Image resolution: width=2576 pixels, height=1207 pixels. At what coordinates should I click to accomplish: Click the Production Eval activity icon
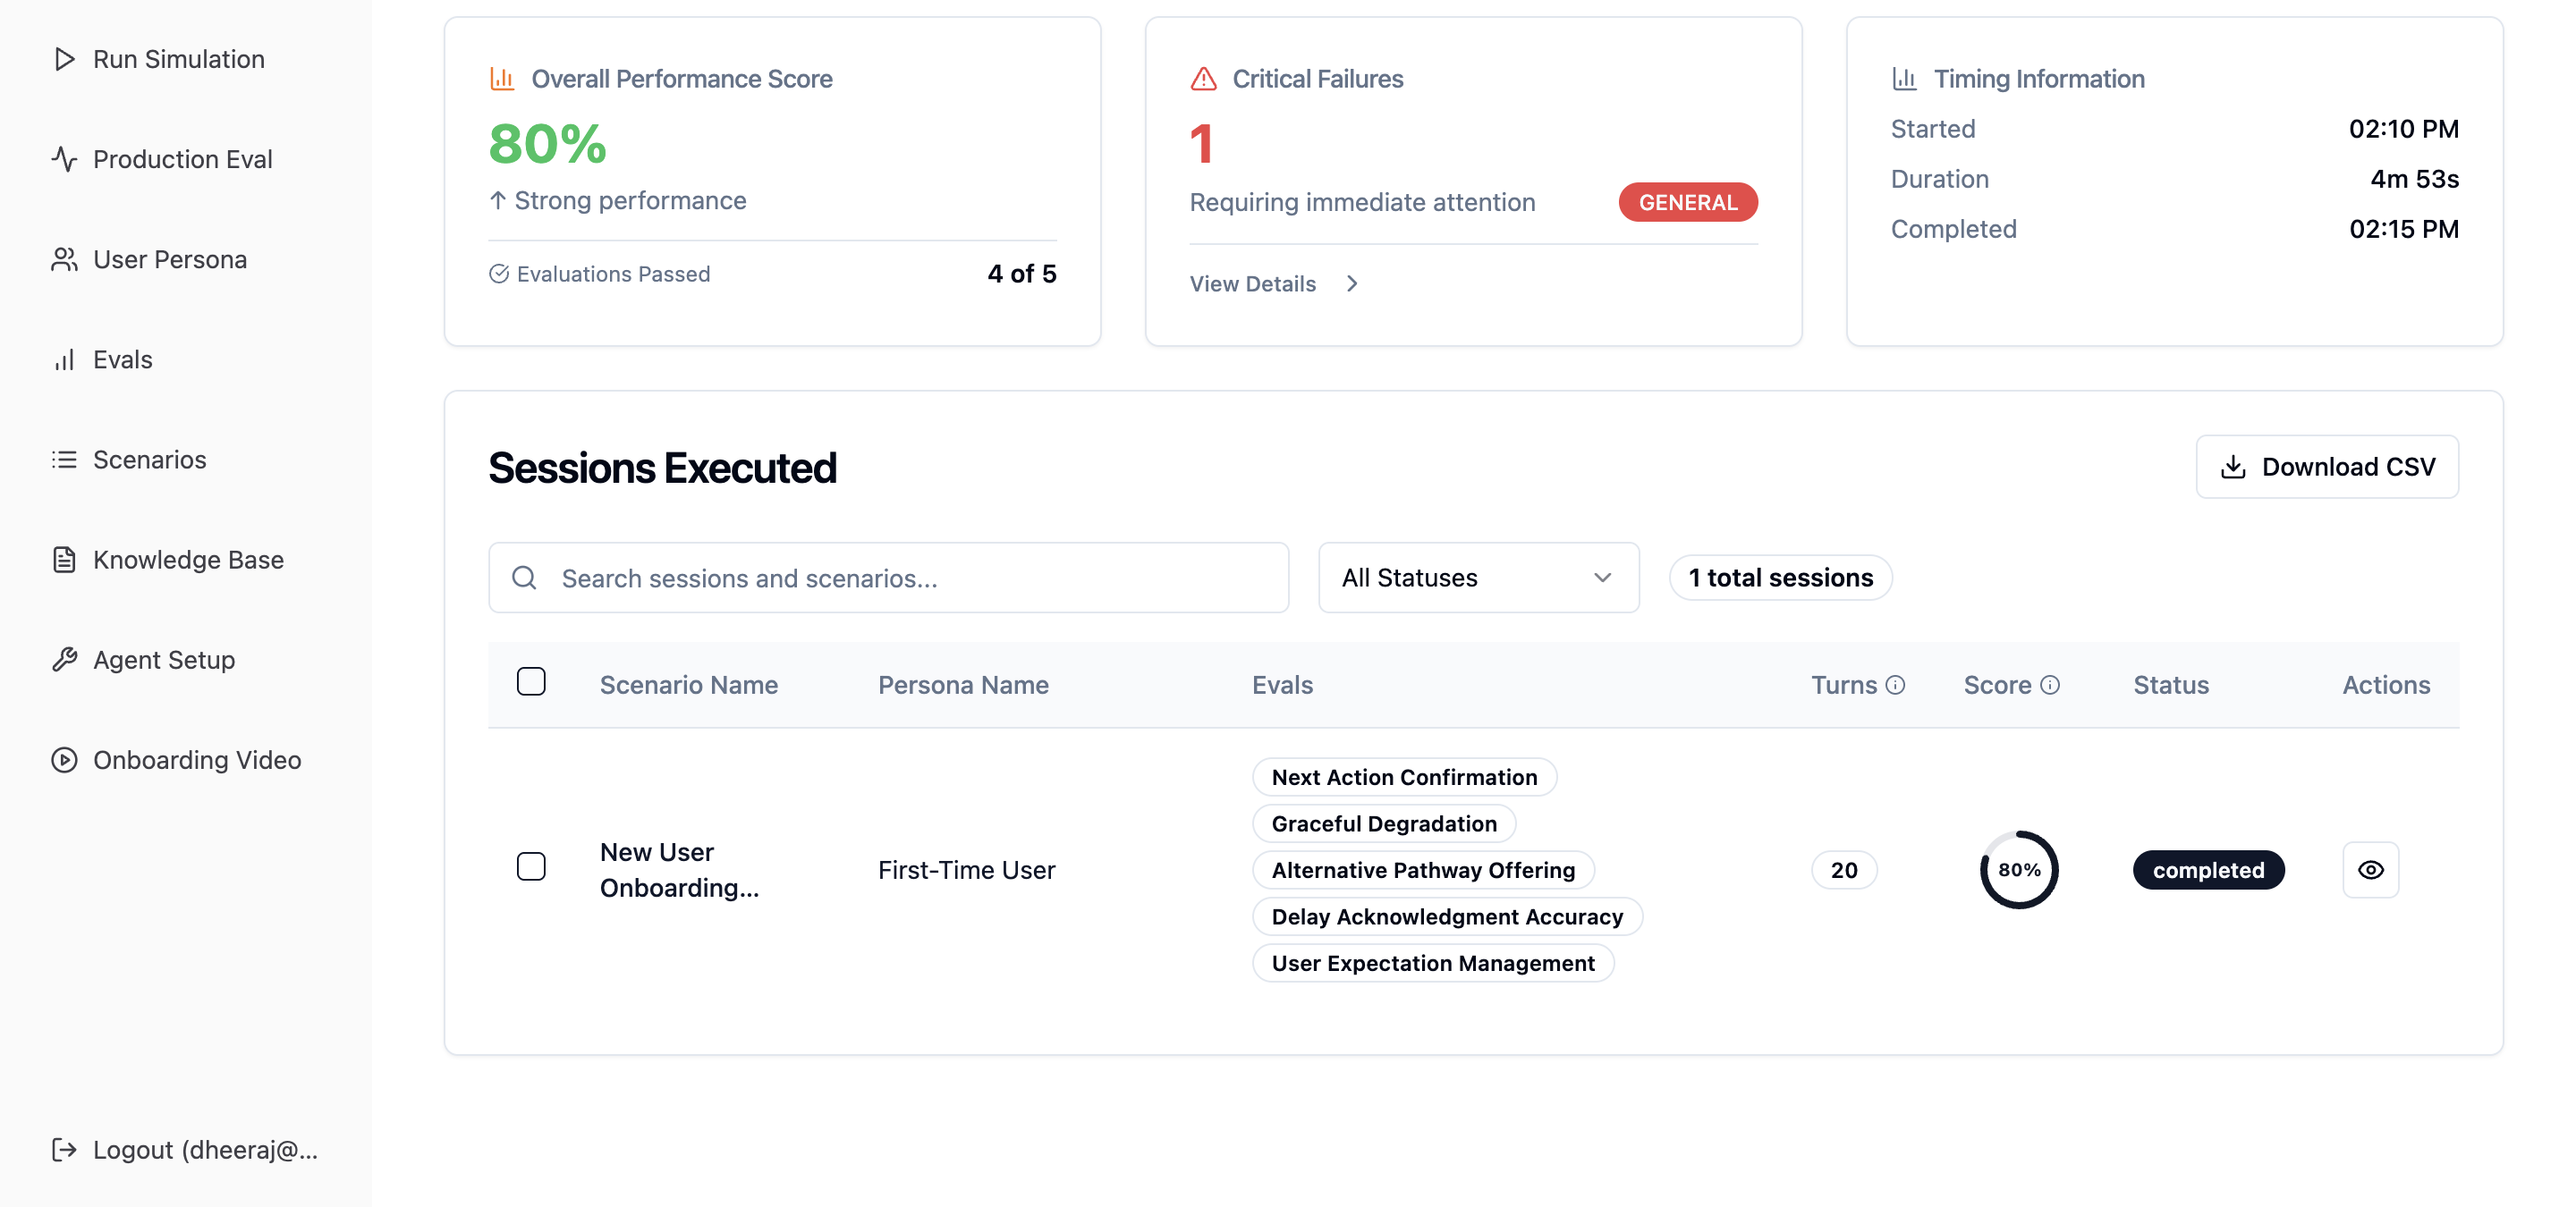click(x=64, y=159)
